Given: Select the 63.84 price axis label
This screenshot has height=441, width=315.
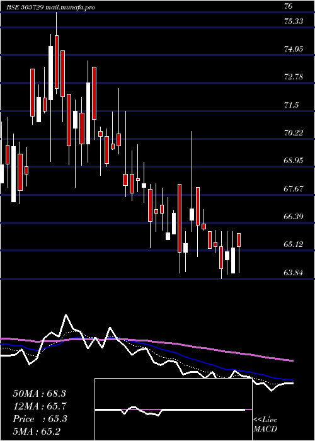Looking at the screenshot, I should pos(294,272).
